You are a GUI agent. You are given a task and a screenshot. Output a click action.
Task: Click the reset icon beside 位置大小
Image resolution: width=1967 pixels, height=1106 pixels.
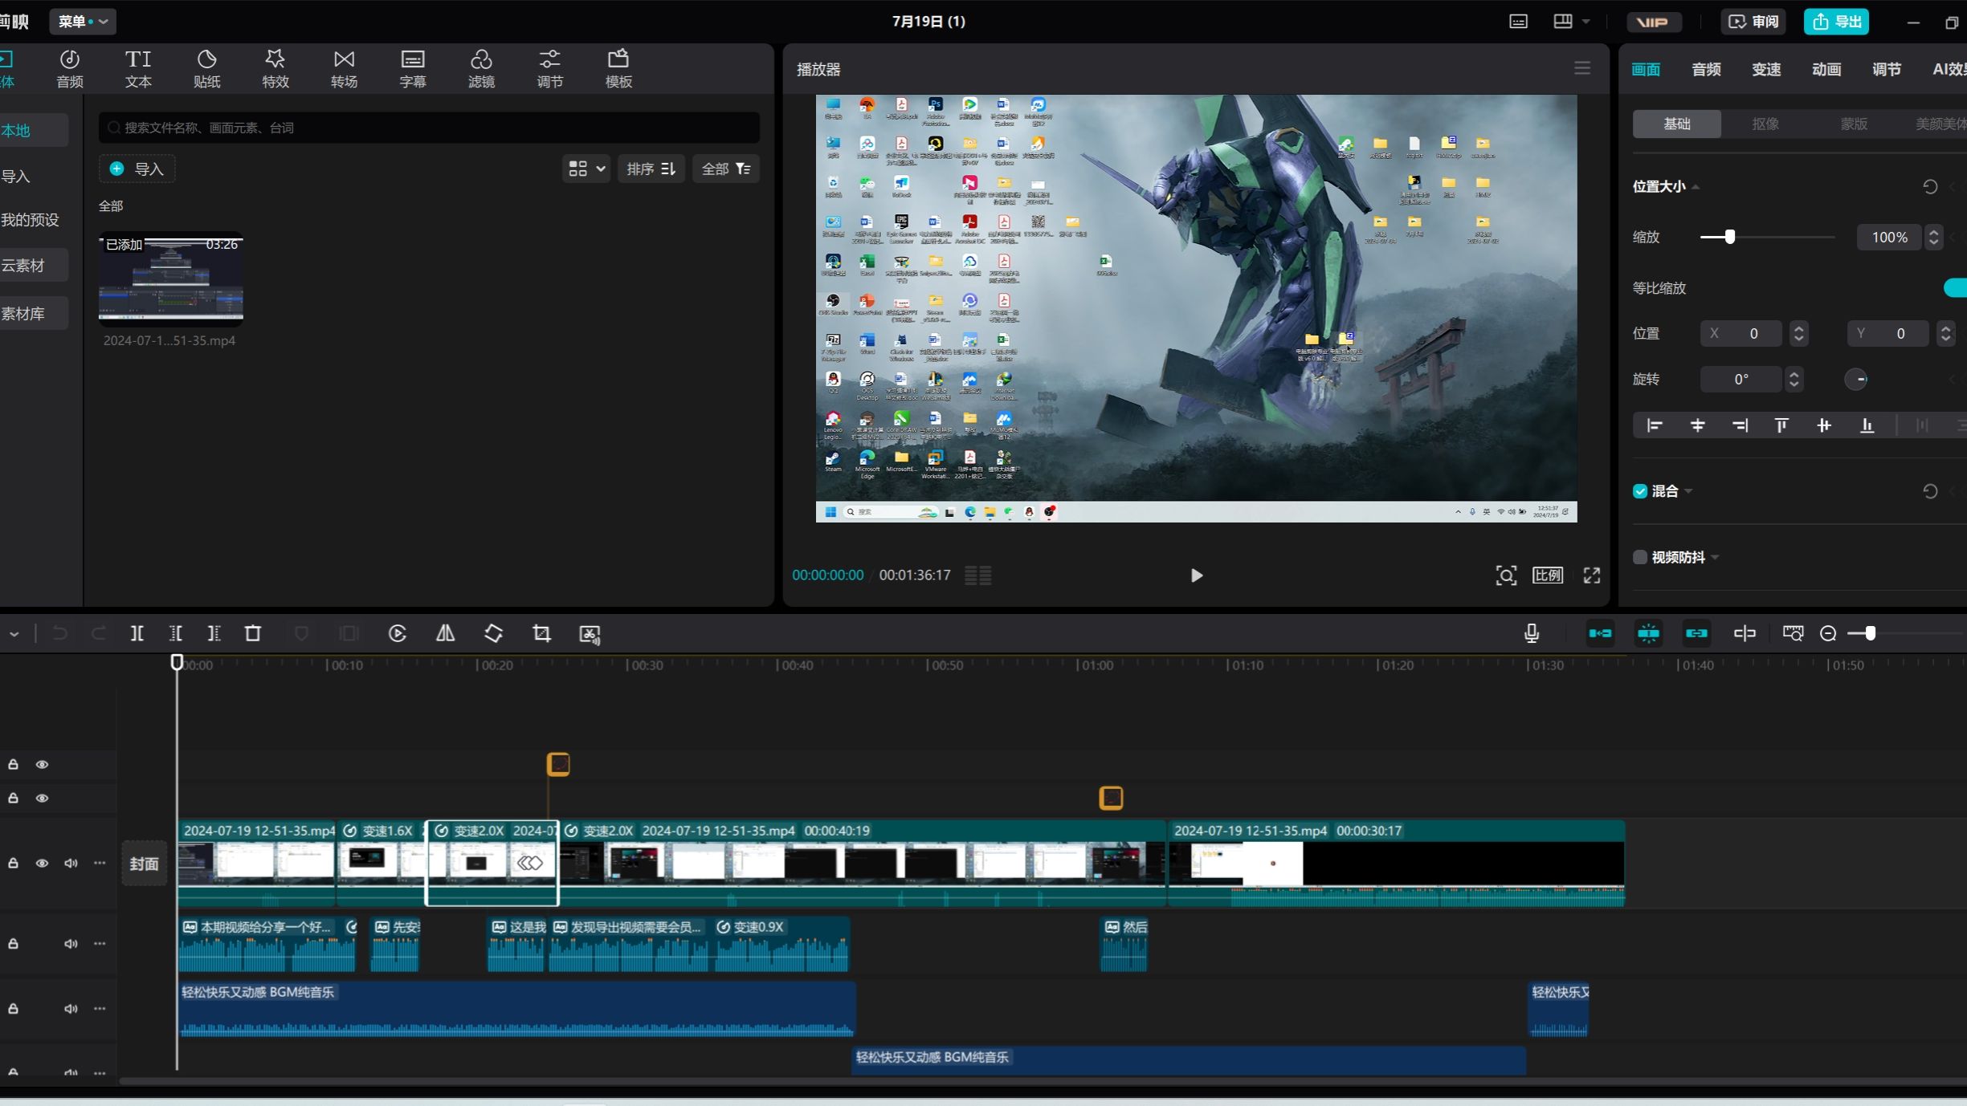[x=1930, y=187]
